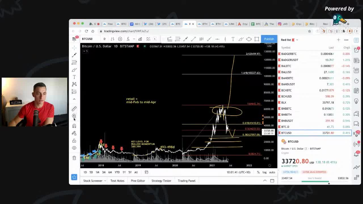Select BALUSD row in the watchlist
This screenshot has height=204, width=363.
pos(315,72)
